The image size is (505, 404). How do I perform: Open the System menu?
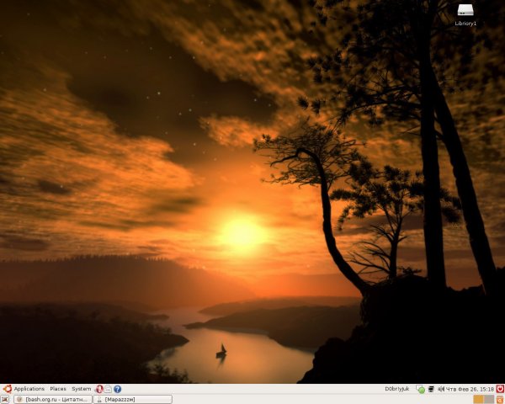[x=81, y=389]
